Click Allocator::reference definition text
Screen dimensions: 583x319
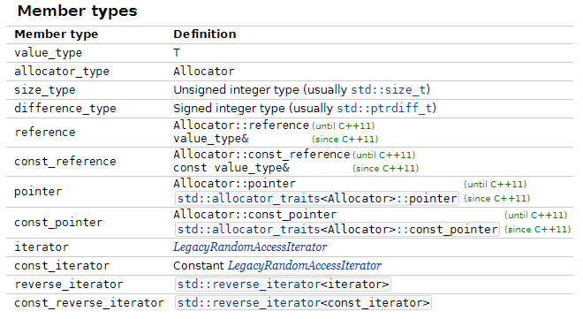(x=241, y=125)
